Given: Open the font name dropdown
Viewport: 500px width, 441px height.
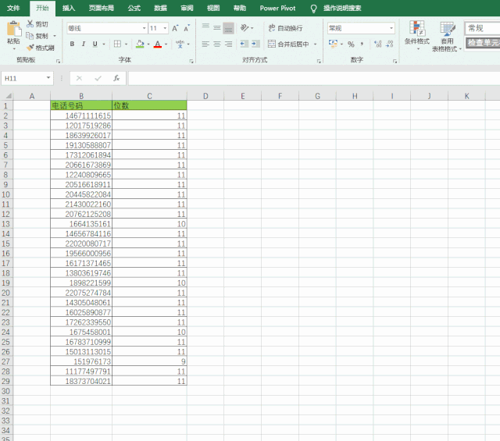Looking at the screenshot, I should point(144,28).
